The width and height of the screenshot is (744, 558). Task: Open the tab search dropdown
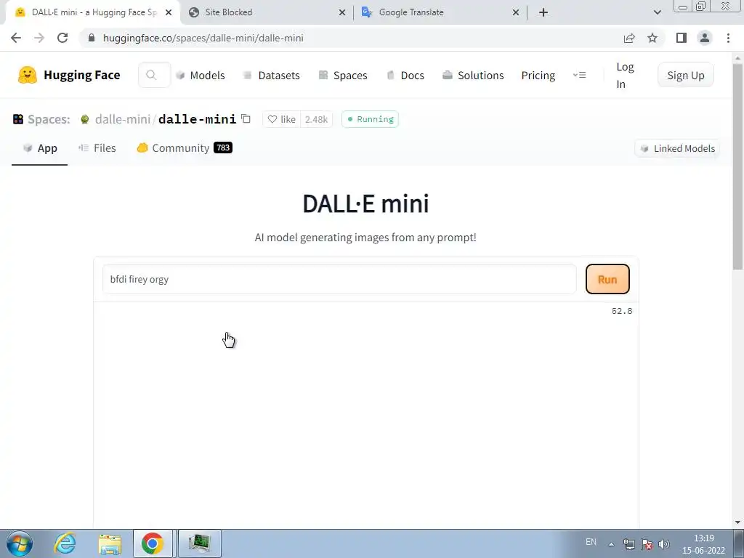pos(657,12)
